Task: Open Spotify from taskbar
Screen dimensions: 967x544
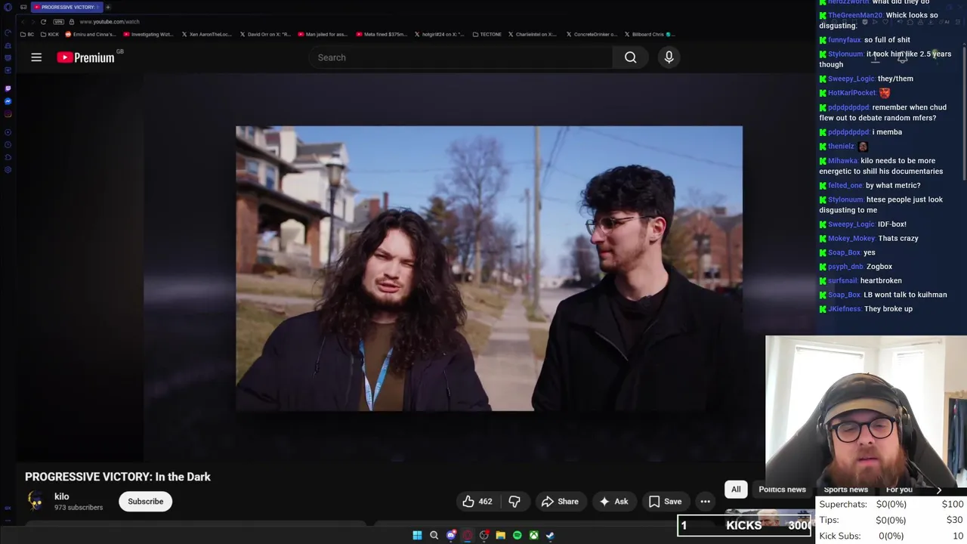Action: [517, 536]
